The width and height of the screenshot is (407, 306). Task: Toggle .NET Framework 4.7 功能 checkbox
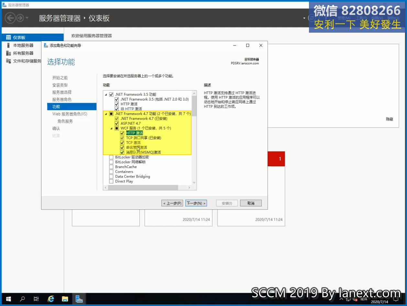(111, 114)
